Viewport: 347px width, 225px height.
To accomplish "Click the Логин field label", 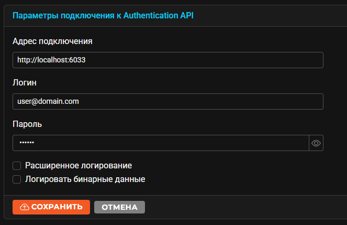I will 25,83.
